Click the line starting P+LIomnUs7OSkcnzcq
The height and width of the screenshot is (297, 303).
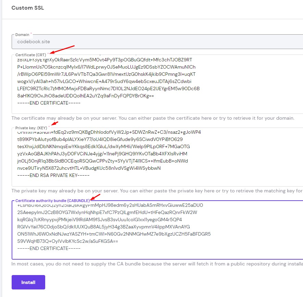[106, 67]
